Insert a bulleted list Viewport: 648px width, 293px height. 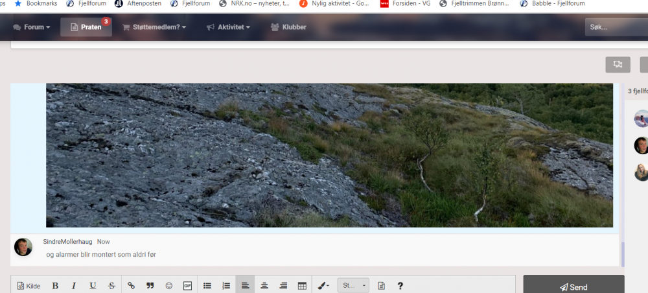[207, 285]
